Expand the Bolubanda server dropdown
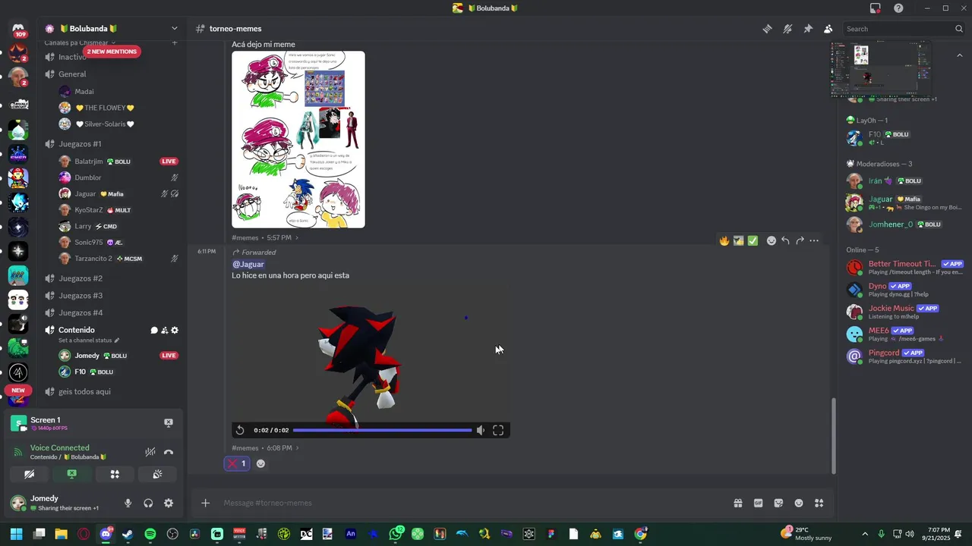Image resolution: width=972 pixels, height=546 pixels. pyautogui.click(x=174, y=29)
